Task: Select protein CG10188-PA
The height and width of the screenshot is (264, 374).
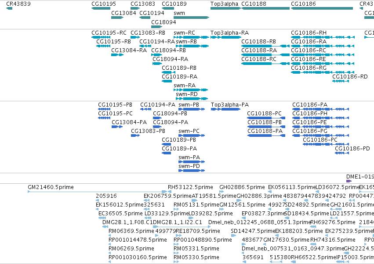Action: coord(266,136)
